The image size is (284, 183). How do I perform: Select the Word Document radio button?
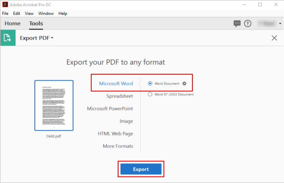[x=150, y=84]
